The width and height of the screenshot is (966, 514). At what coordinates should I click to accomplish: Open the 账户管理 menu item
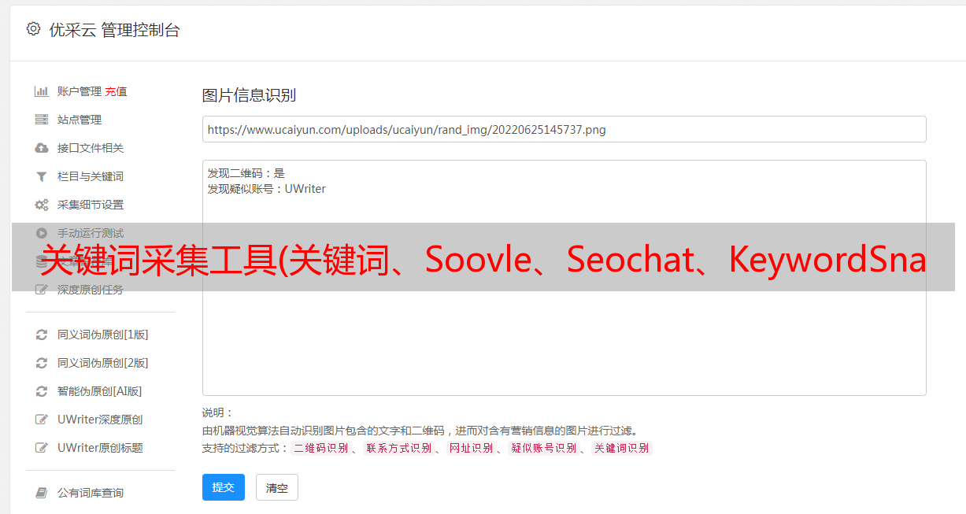(80, 91)
